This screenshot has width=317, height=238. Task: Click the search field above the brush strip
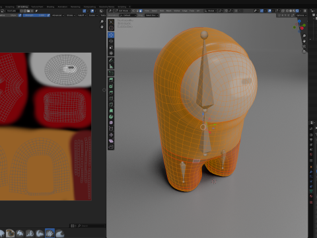pos(91,226)
